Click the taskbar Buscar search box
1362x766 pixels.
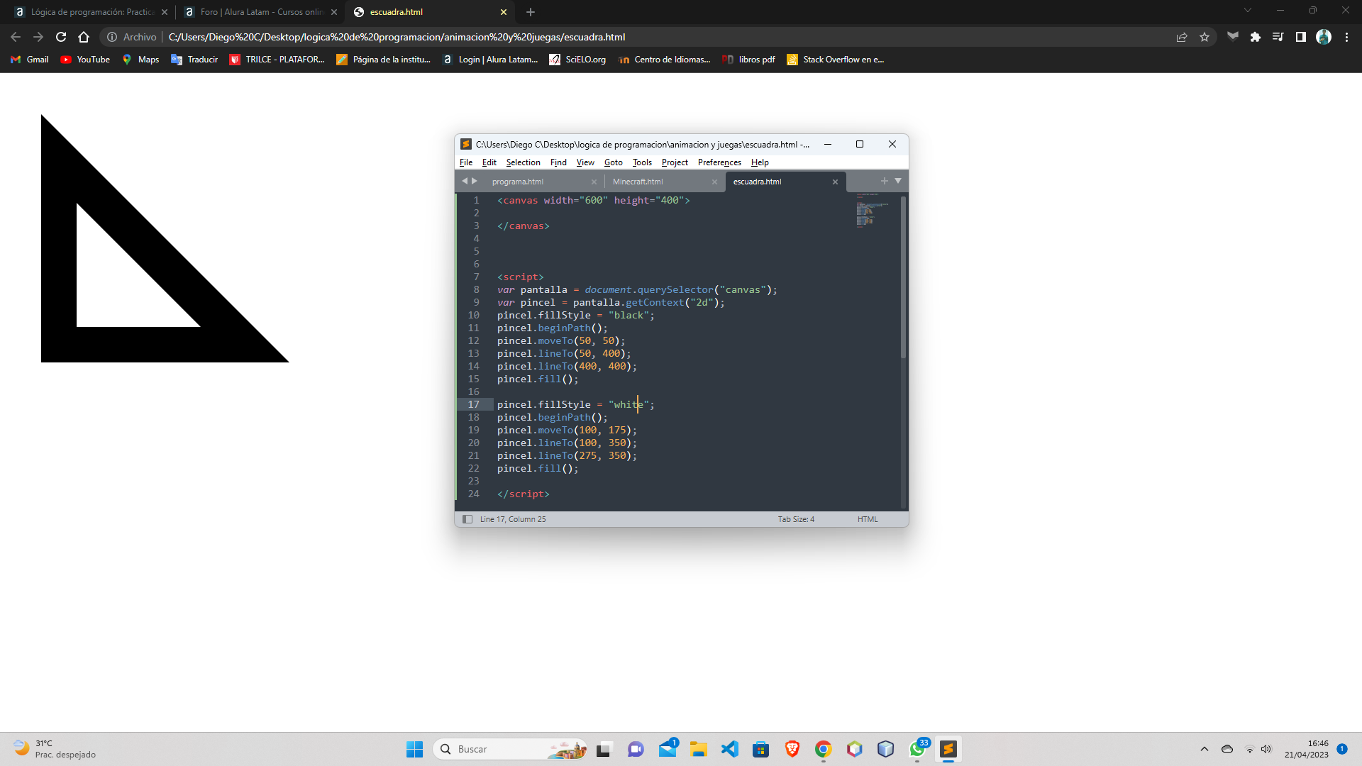click(x=510, y=749)
